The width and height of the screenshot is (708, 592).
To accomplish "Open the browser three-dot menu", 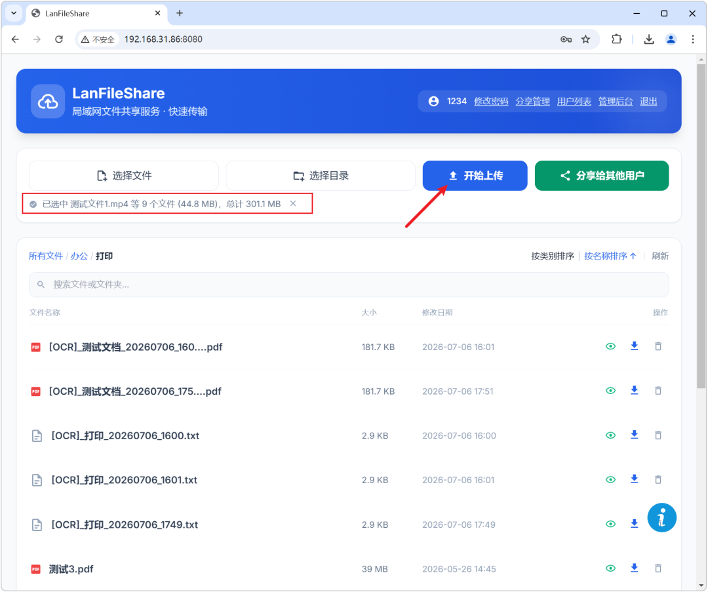I will pos(693,39).
